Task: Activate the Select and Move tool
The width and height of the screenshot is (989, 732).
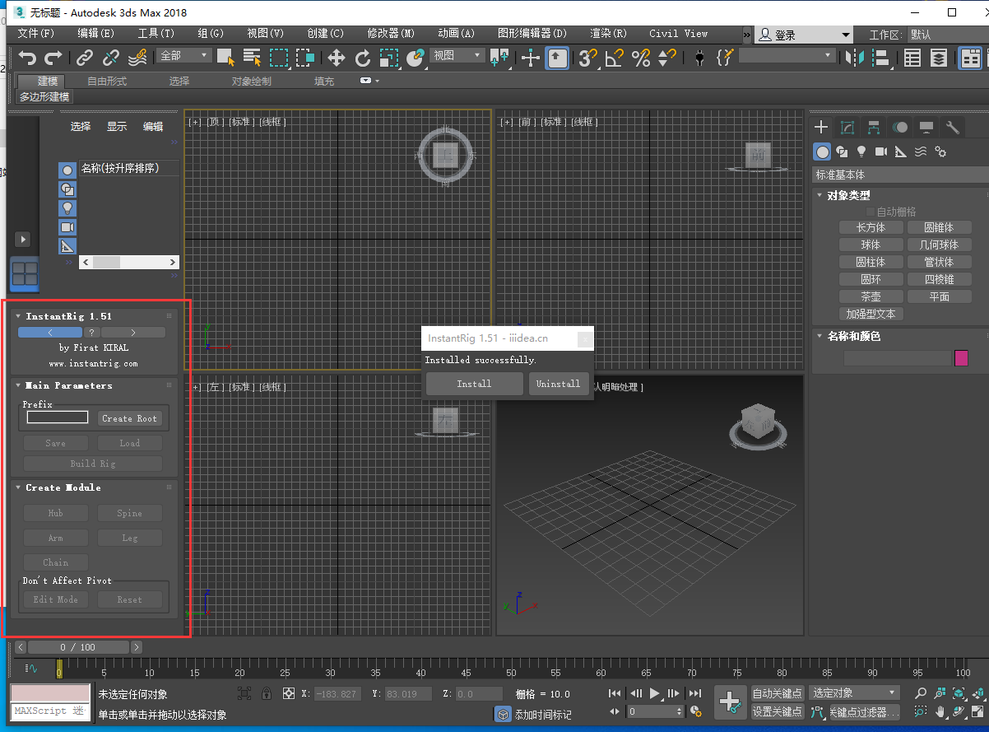Action: click(337, 58)
